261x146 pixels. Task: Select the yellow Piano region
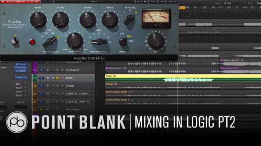point(183,78)
